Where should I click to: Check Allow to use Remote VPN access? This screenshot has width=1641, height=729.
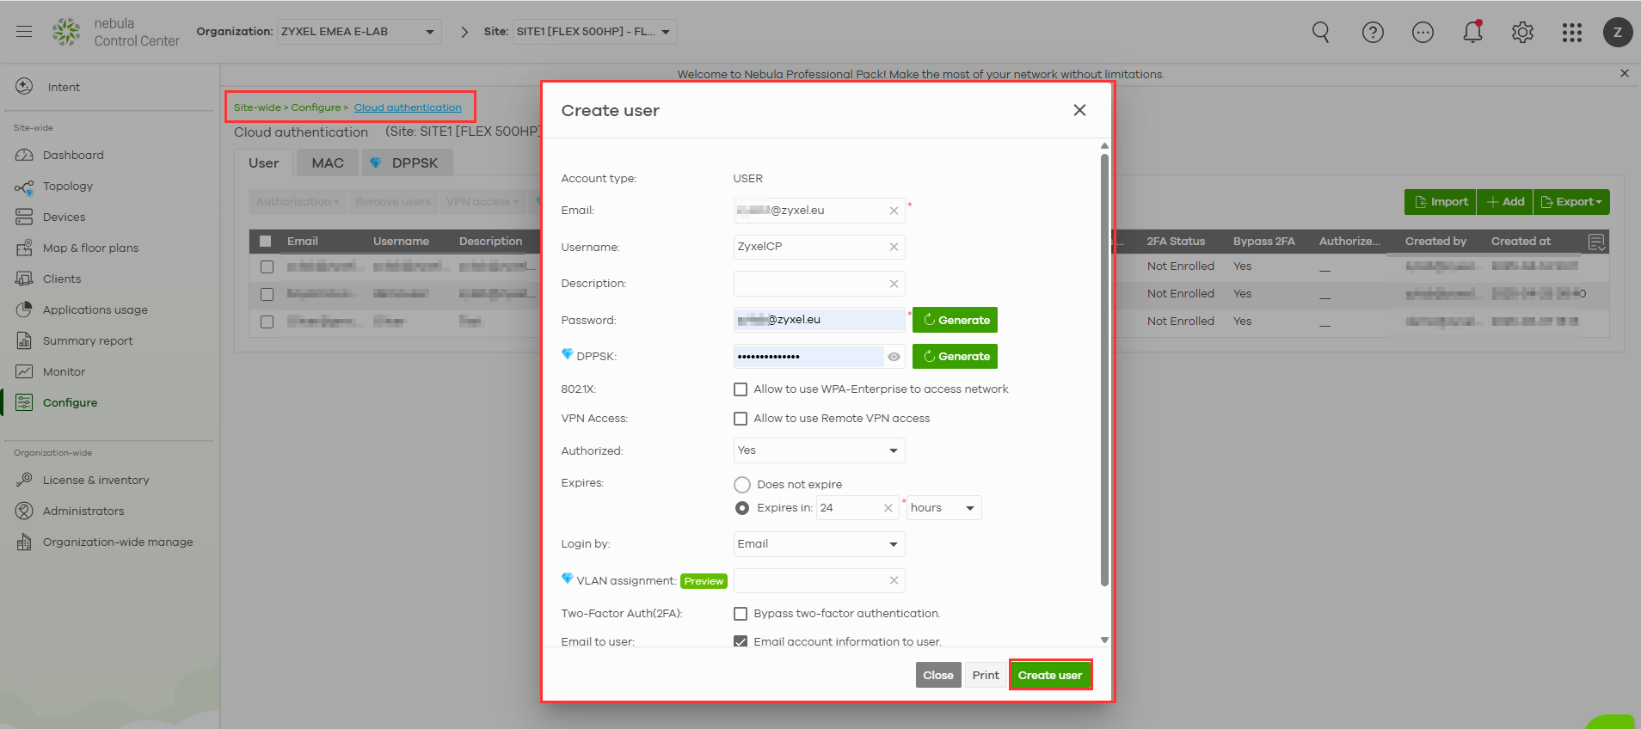[x=741, y=419]
